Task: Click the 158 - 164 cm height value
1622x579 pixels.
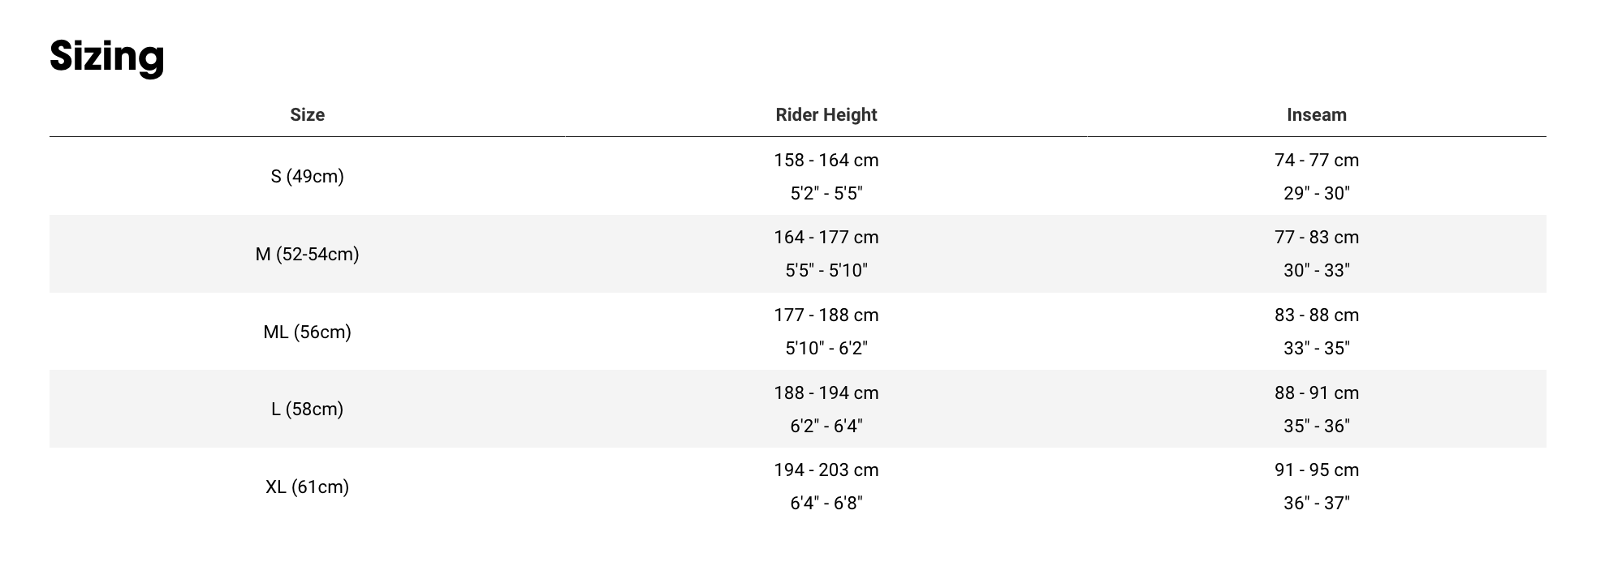Action: pos(826,161)
